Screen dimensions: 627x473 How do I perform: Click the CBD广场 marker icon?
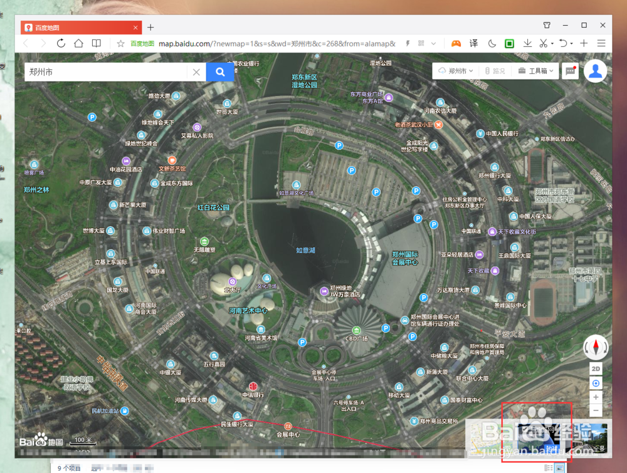(x=356, y=330)
